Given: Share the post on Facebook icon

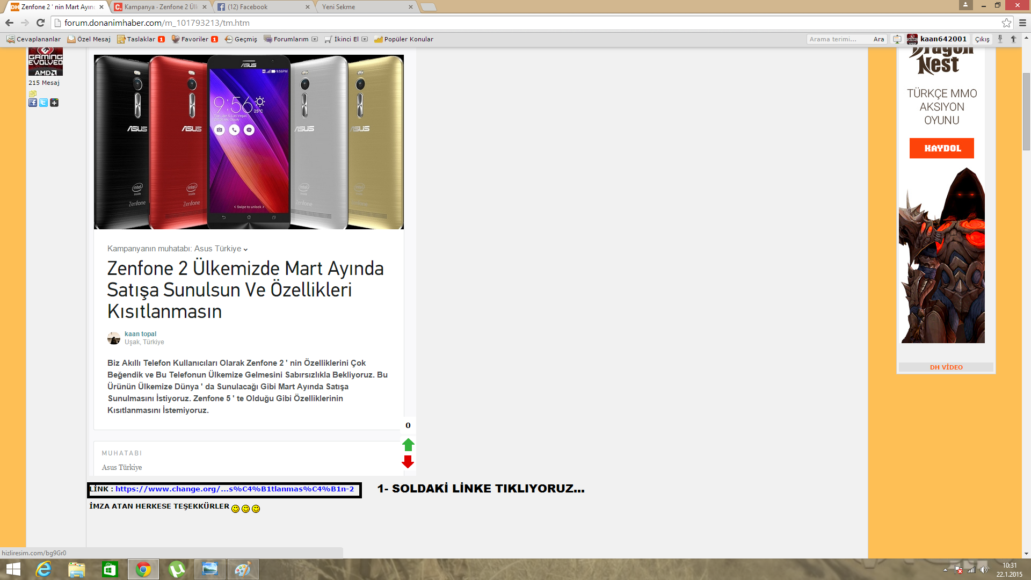Looking at the screenshot, I should click(33, 103).
